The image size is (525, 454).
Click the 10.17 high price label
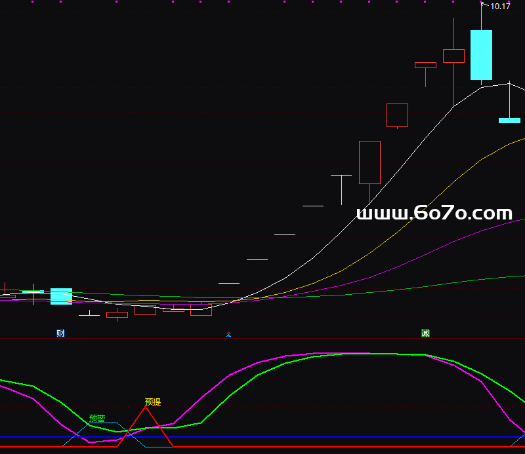click(500, 7)
